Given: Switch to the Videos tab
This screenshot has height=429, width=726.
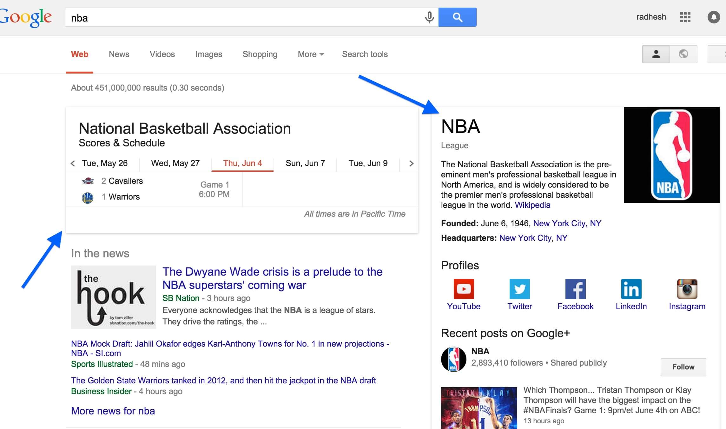Looking at the screenshot, I should [x=162, y=54].
